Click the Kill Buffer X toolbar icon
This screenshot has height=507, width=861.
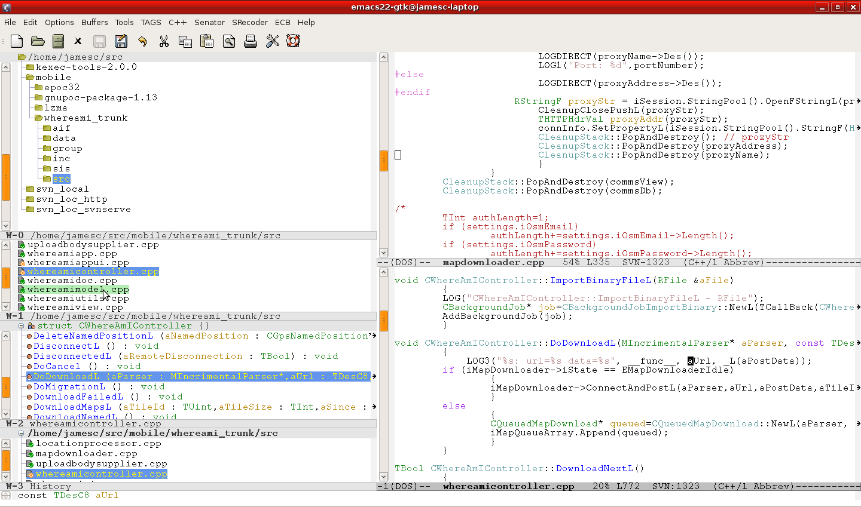tap(78, 41)
